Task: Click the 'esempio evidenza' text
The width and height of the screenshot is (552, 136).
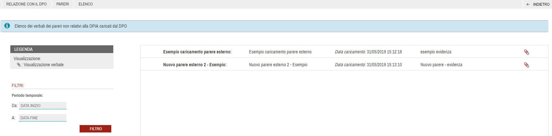Action: [436, 52]
